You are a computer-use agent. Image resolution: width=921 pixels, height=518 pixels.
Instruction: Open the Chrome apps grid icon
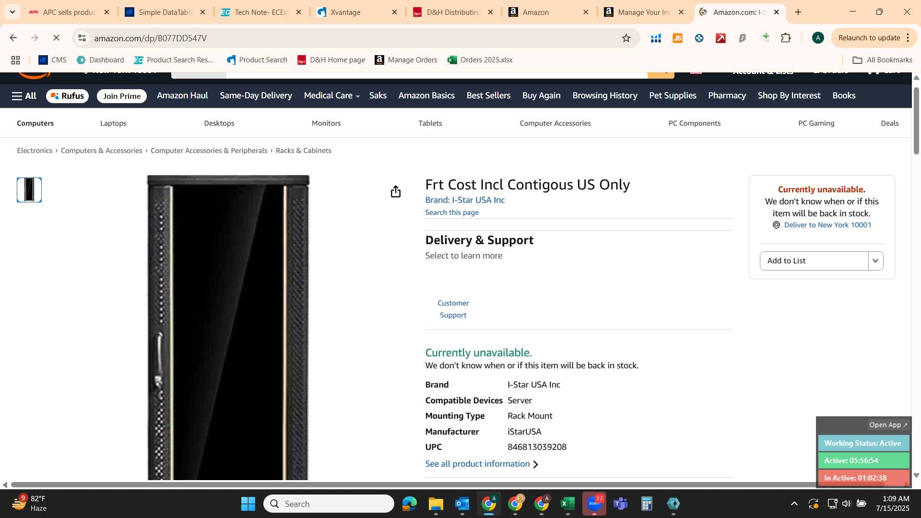[x=15, y=60]
